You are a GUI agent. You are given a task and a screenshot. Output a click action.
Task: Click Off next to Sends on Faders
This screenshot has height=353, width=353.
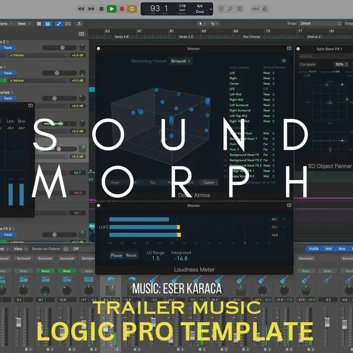(76, 249)
